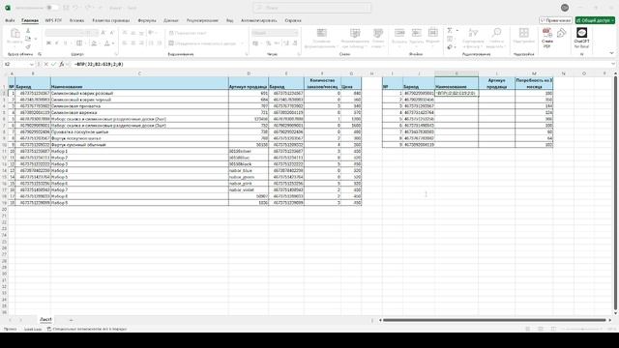This screenshot has width=619, height=348.
Task: Click the Decrease Font Size icon
Action: [112, 33]
